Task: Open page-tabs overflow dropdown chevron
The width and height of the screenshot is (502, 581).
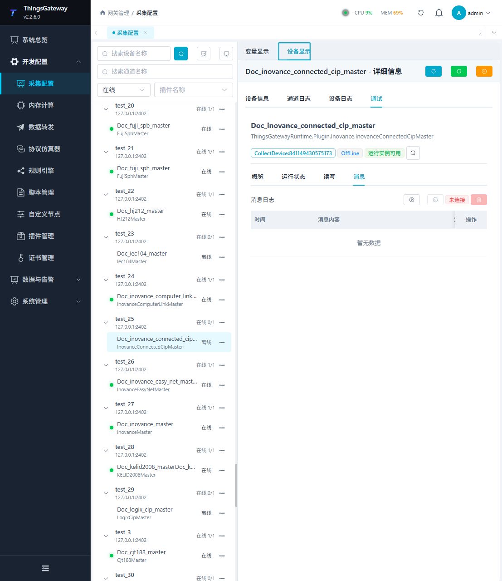Action: [x=494, y=33]
